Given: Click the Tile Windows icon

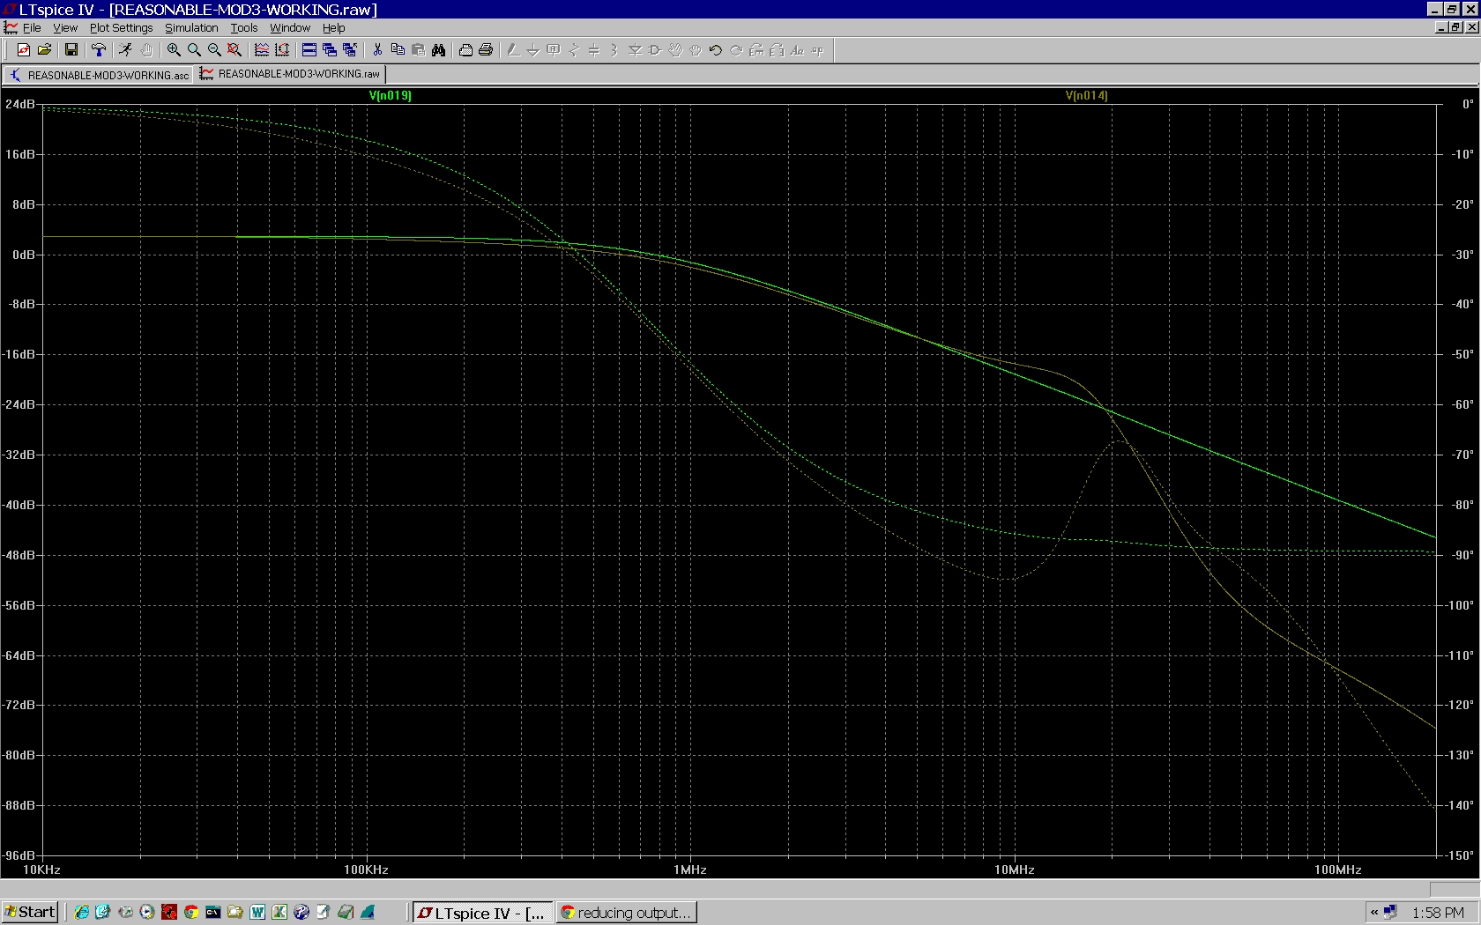Looking at the screenshot, I should (309, 50).
